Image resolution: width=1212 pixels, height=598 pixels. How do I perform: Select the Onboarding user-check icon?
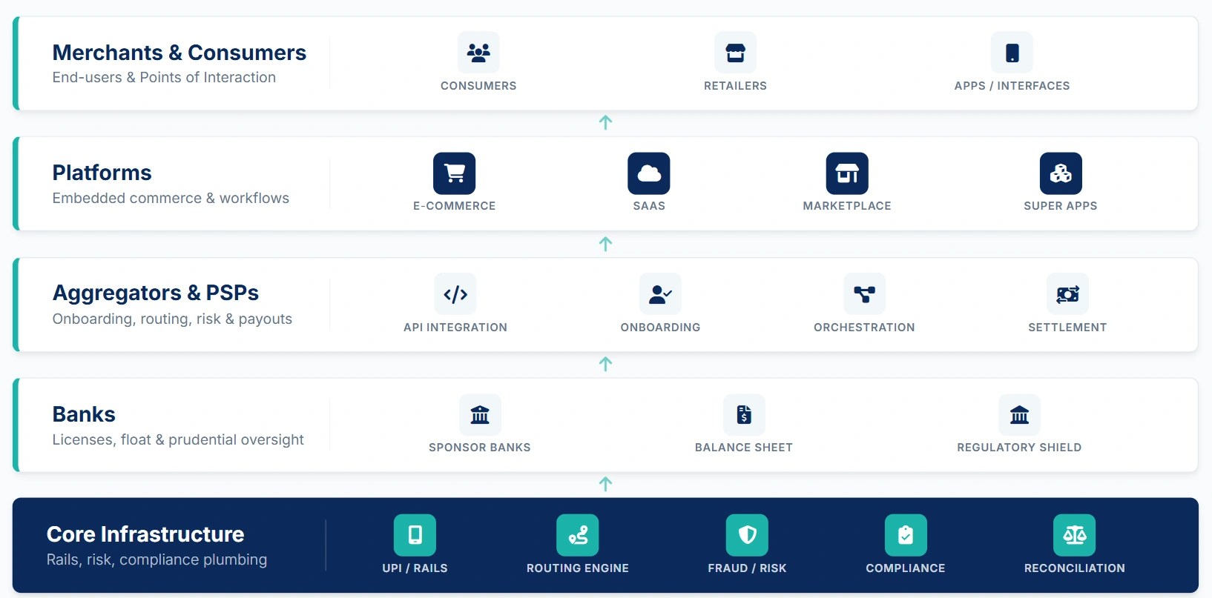tap(660, 294)
